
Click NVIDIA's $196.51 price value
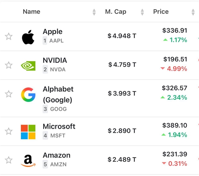pos(175,59)
